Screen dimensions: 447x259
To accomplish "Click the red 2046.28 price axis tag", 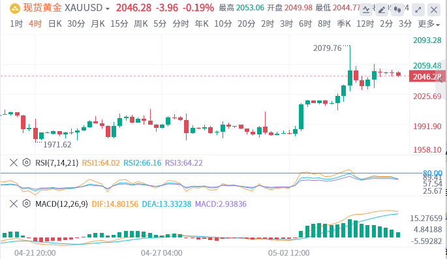I will pyautogui.click(x=427, y=76).
